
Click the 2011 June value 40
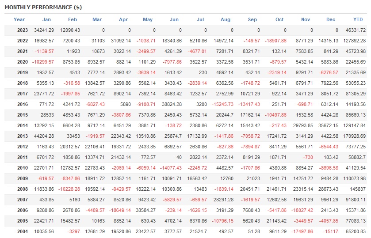pos(178,157)
